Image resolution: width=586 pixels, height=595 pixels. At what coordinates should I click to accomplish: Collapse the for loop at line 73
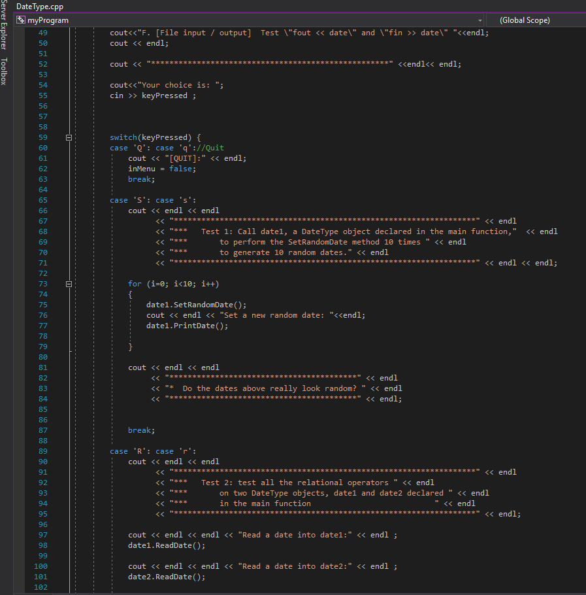pos(69,283)
